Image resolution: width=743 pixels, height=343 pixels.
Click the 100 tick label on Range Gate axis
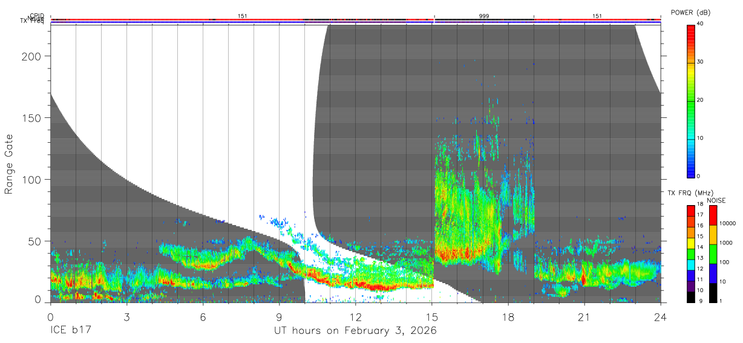[x=33, y=180]
